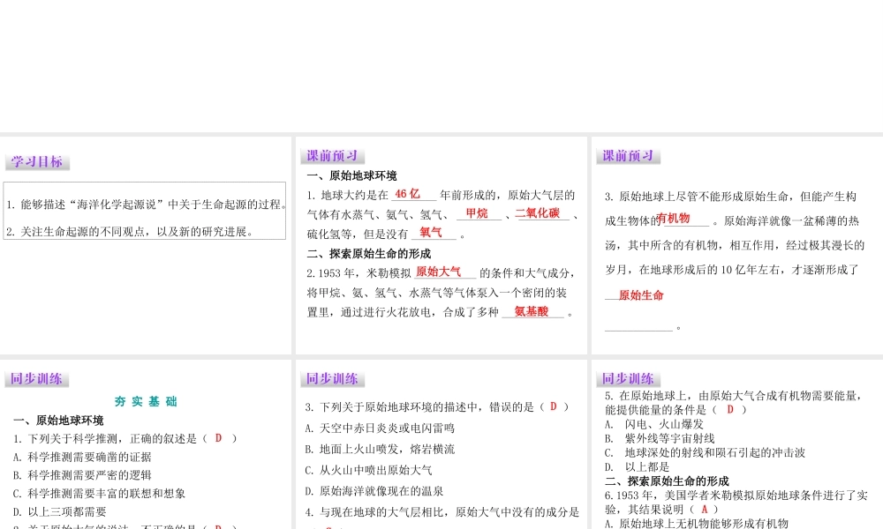Choose option C 科学推测需要丰富的联想和想象
The width and height of the screenshot is (883, 529).
pos(99,494)
